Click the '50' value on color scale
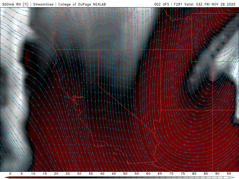This screenshot has width=239, height=179. (x=125, y=174)
